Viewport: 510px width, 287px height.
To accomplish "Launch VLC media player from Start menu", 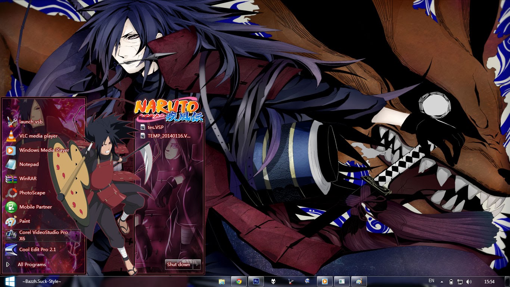I will [x=43, y=136].
